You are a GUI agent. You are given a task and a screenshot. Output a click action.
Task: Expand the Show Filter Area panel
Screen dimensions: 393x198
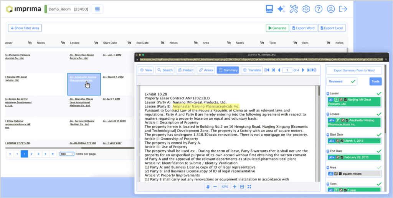click(25, 28)
